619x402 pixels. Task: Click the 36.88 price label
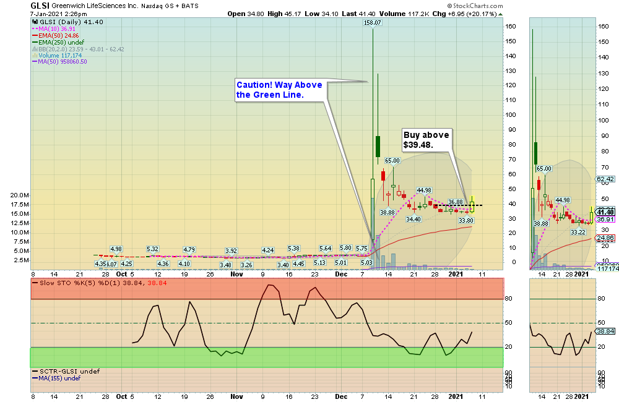coord(456,202)
